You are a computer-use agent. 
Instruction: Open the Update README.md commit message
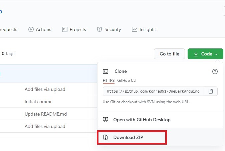point(46,114)
